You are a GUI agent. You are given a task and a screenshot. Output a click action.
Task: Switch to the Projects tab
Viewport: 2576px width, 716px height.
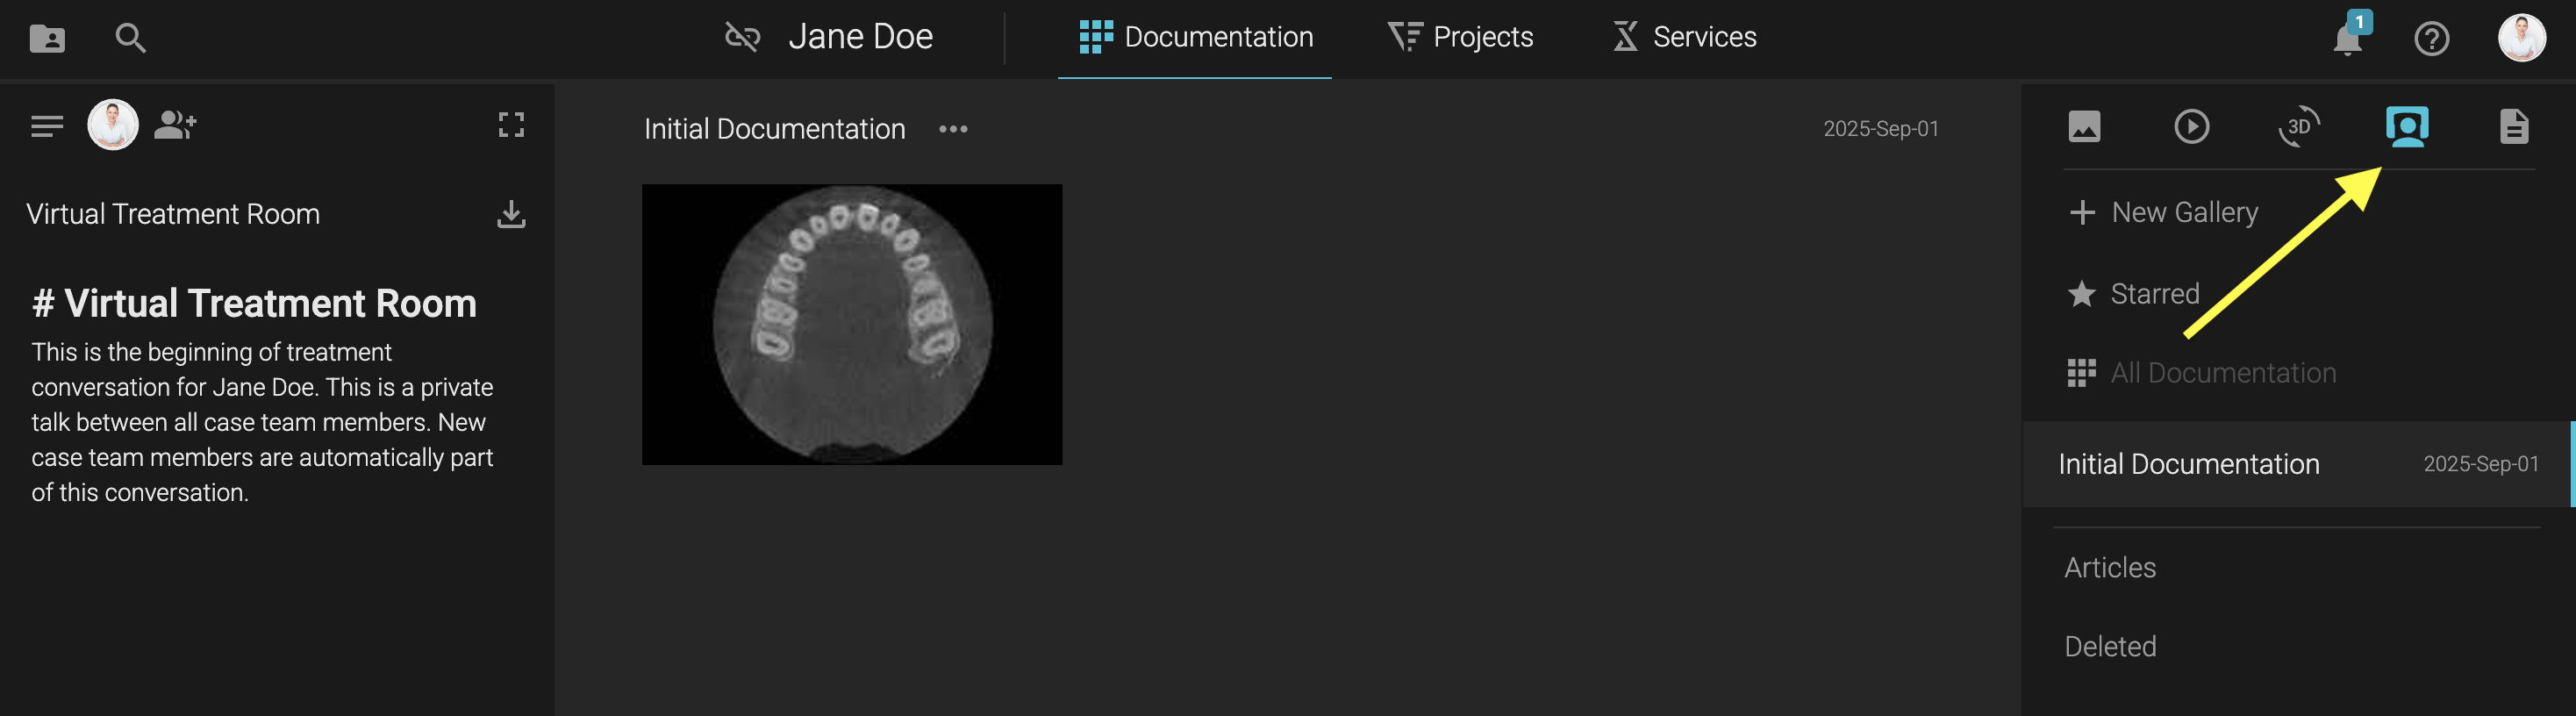[x=1460, y=38]
